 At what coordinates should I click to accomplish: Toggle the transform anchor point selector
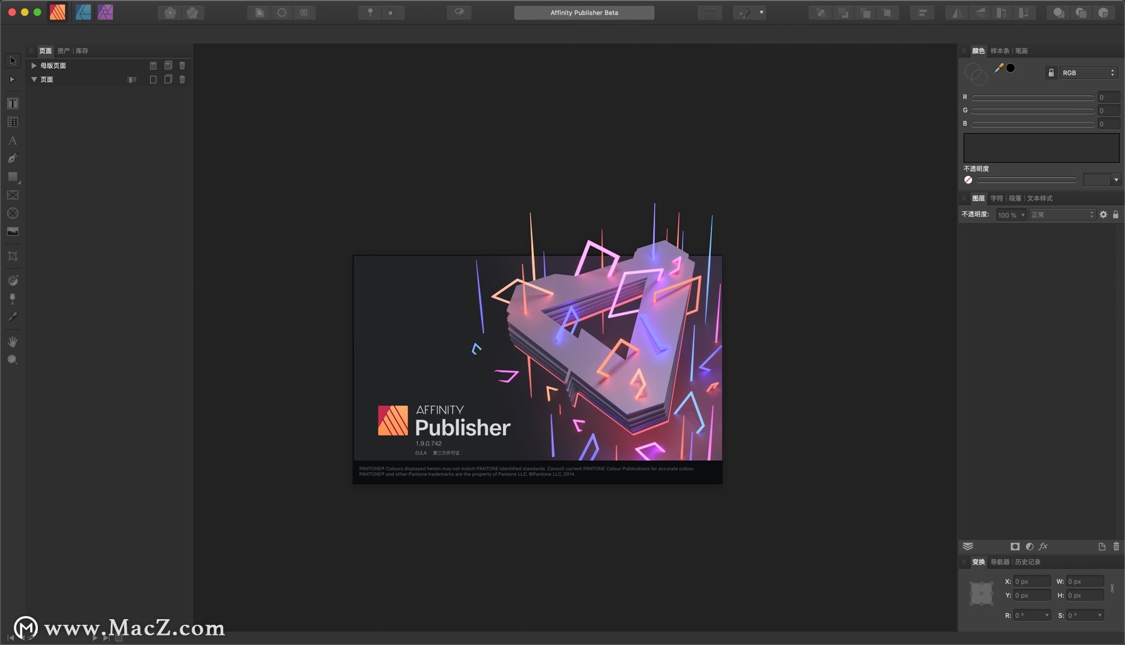[x=981, y=593]
